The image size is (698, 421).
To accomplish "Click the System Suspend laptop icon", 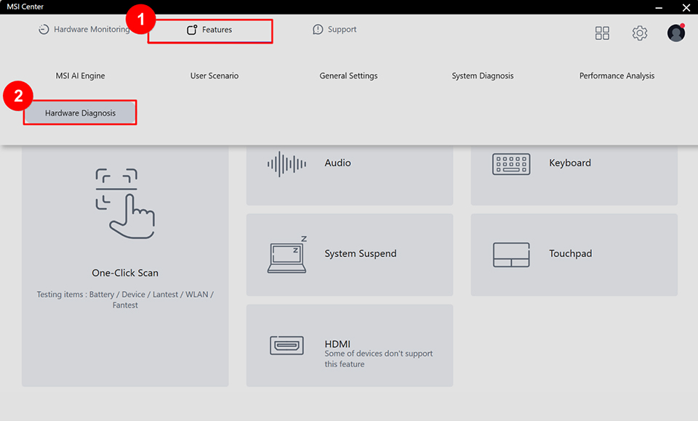I will 288,254.
